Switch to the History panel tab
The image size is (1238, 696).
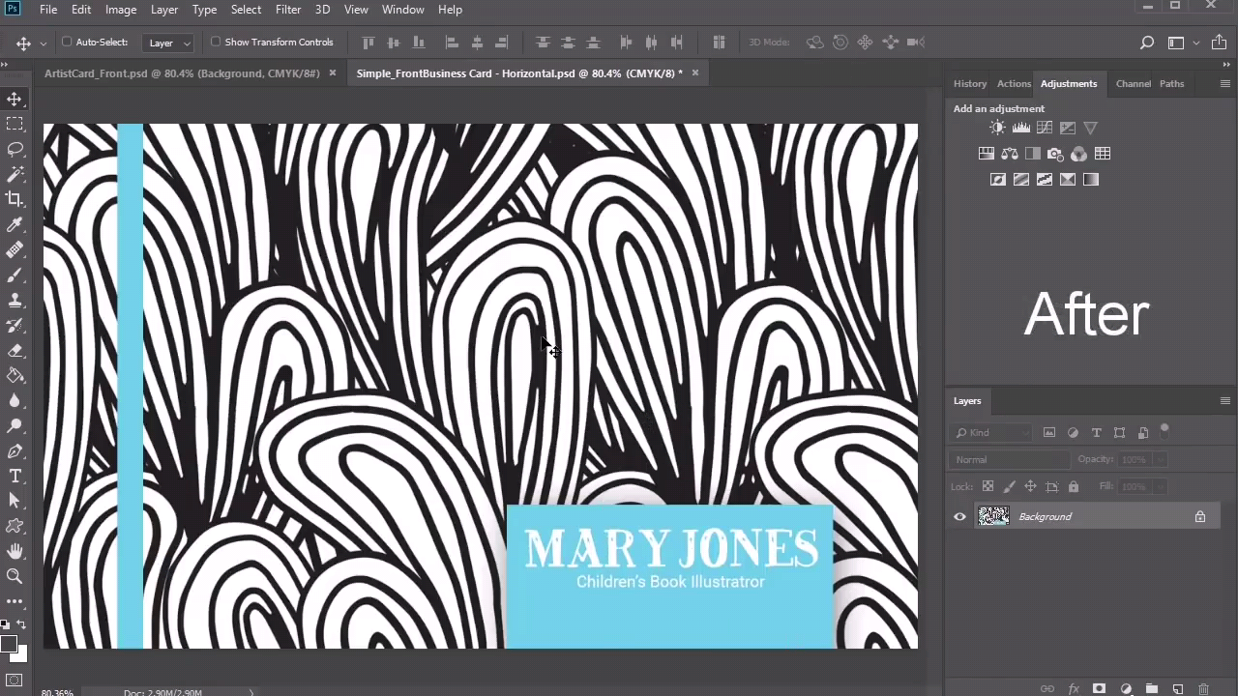969,84
